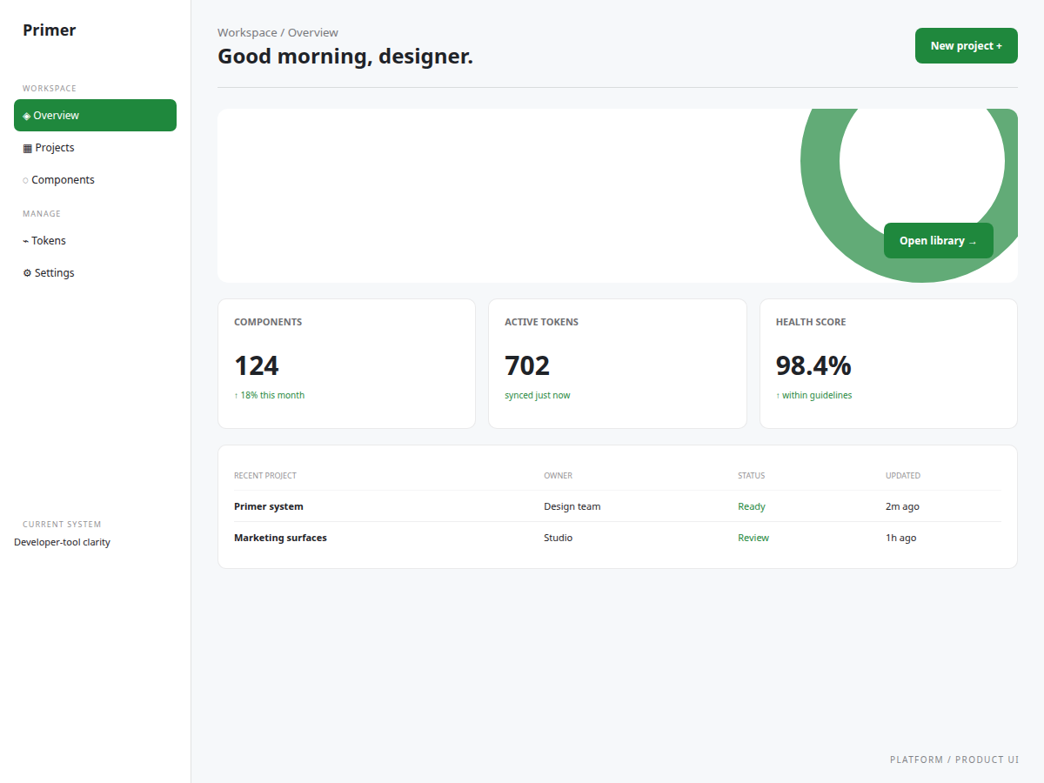Click the circle icon beside Components

[x=26, y=180]
